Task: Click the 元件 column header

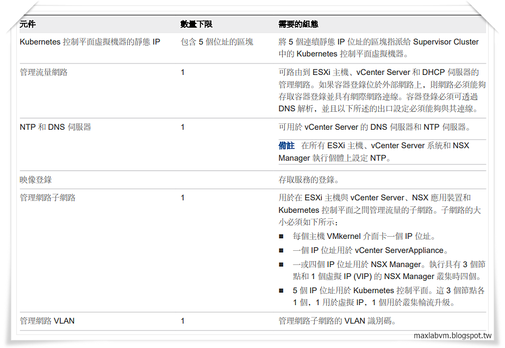Action: (25, 23)
